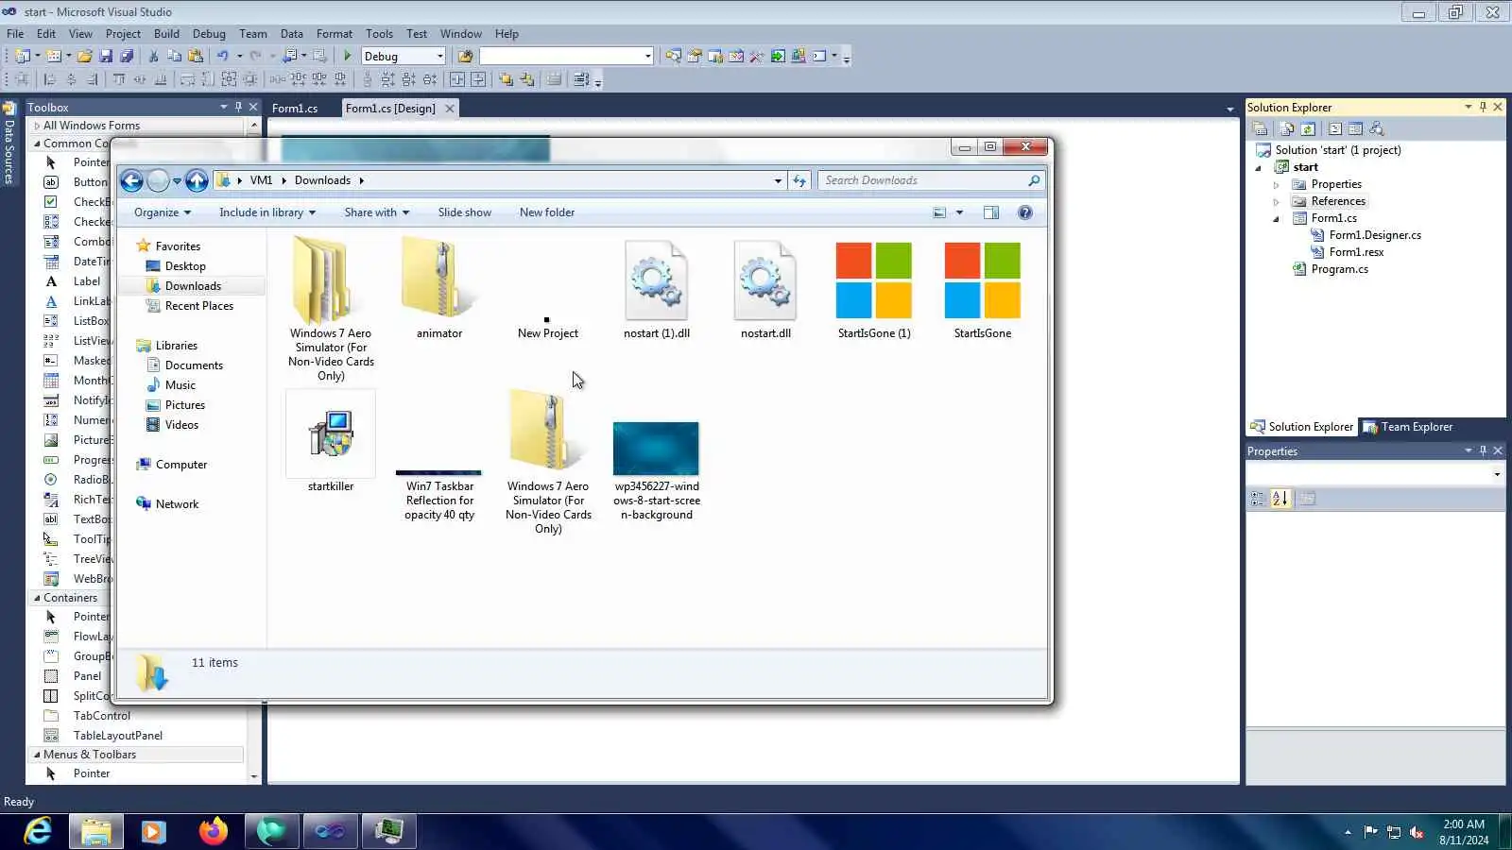Switch to the Team Explorer tab
Screen dimensions: 1512x850
pyautogui.click(x=1407, y=427)
